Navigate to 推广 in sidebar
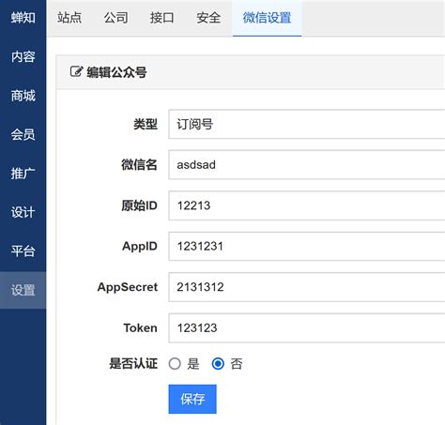The height and width of the screenshot is (425, 445). (x=23, y=174)
